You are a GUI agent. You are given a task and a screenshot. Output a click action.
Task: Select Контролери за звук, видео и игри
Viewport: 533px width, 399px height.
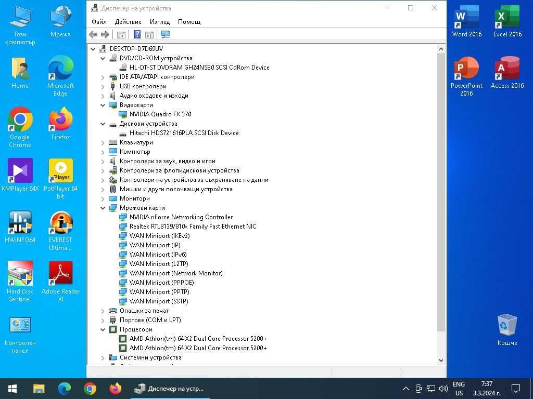pos(167,161)
